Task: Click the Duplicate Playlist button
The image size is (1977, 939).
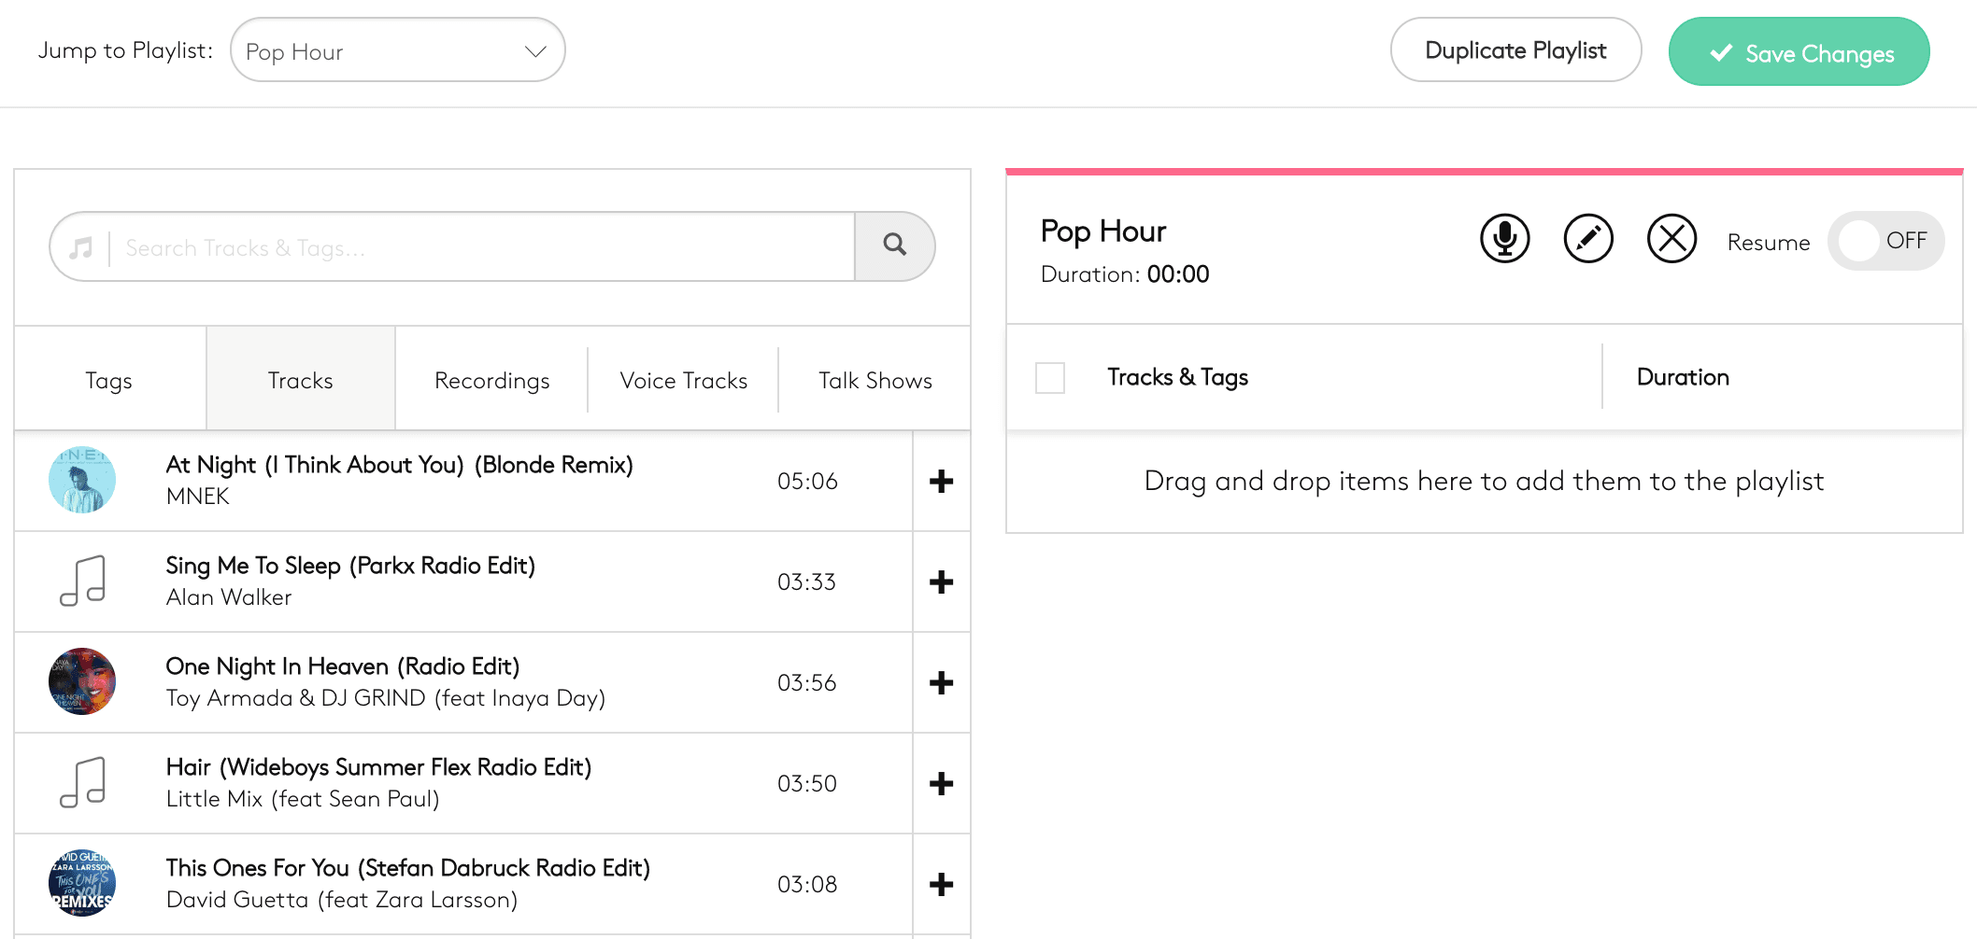Action: [1515, 51]
